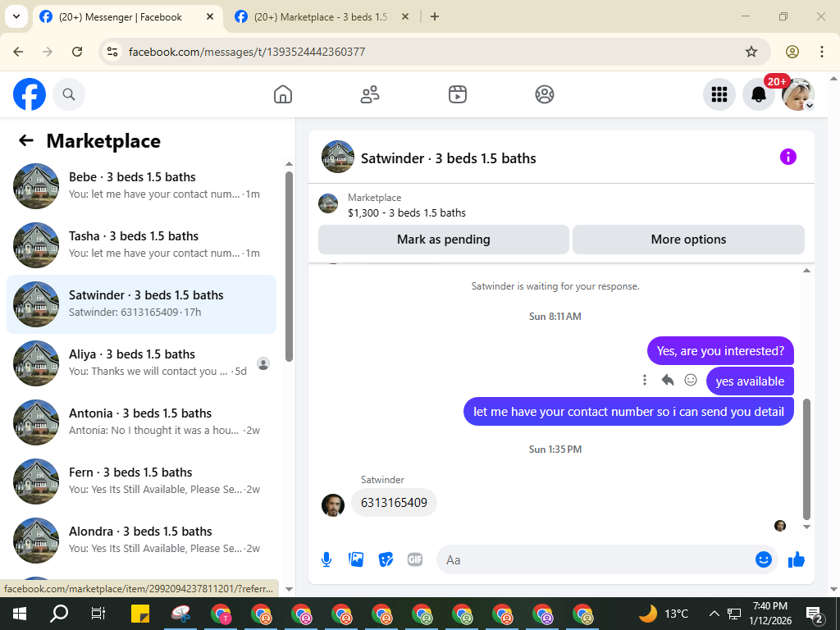Click the chat messages scrollbar
Viewport: 840px width, 630px height.
pos(807,459)
